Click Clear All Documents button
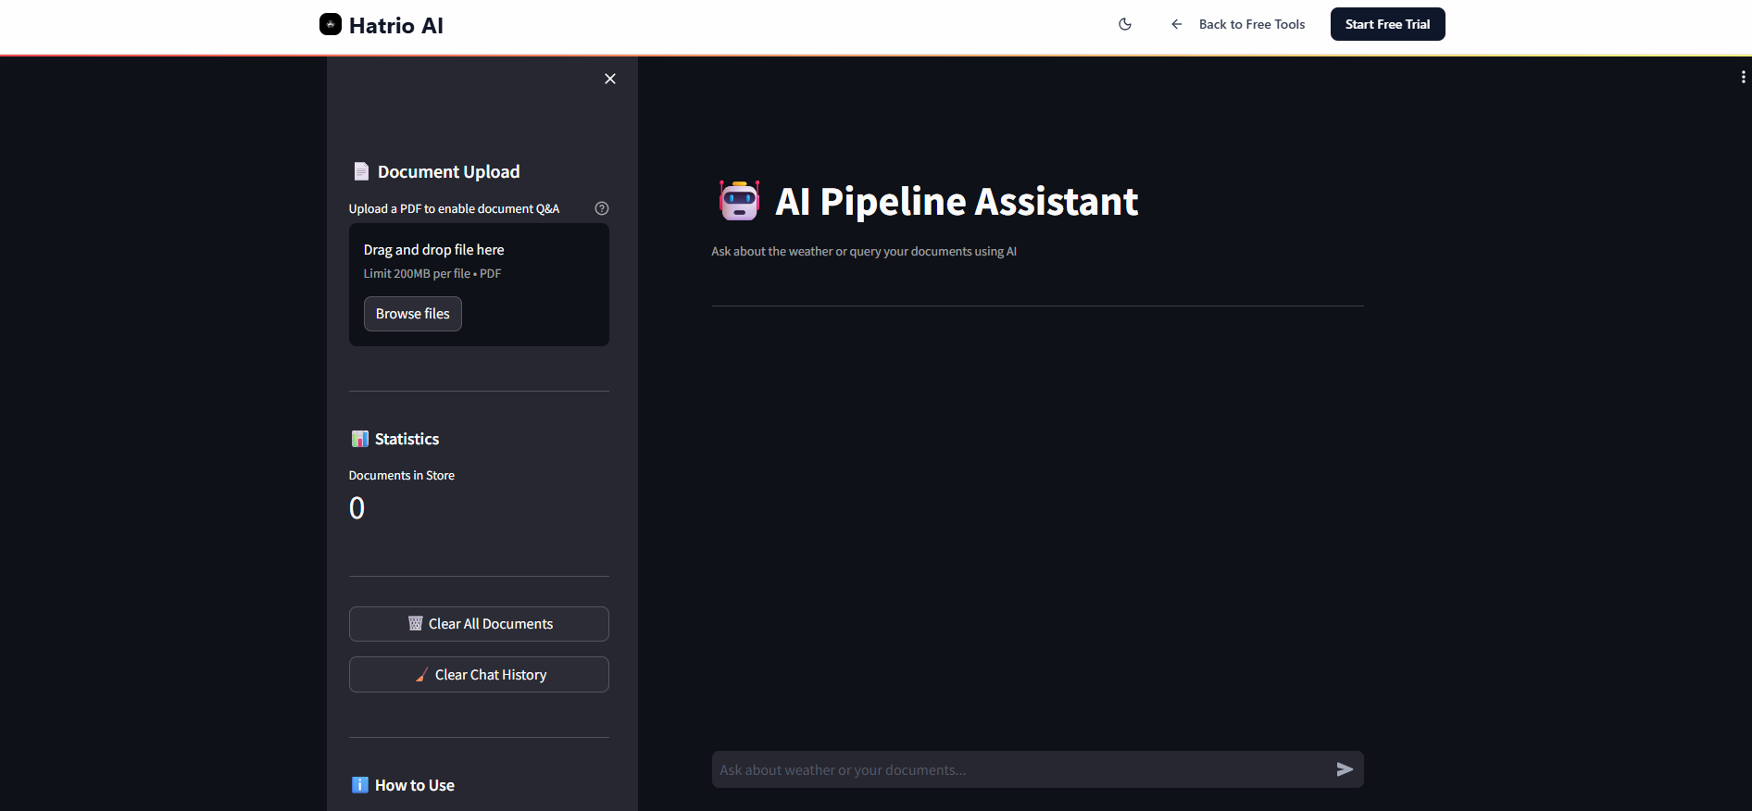1752x811 pixels. pyautogui.click(x=479, y=624)
